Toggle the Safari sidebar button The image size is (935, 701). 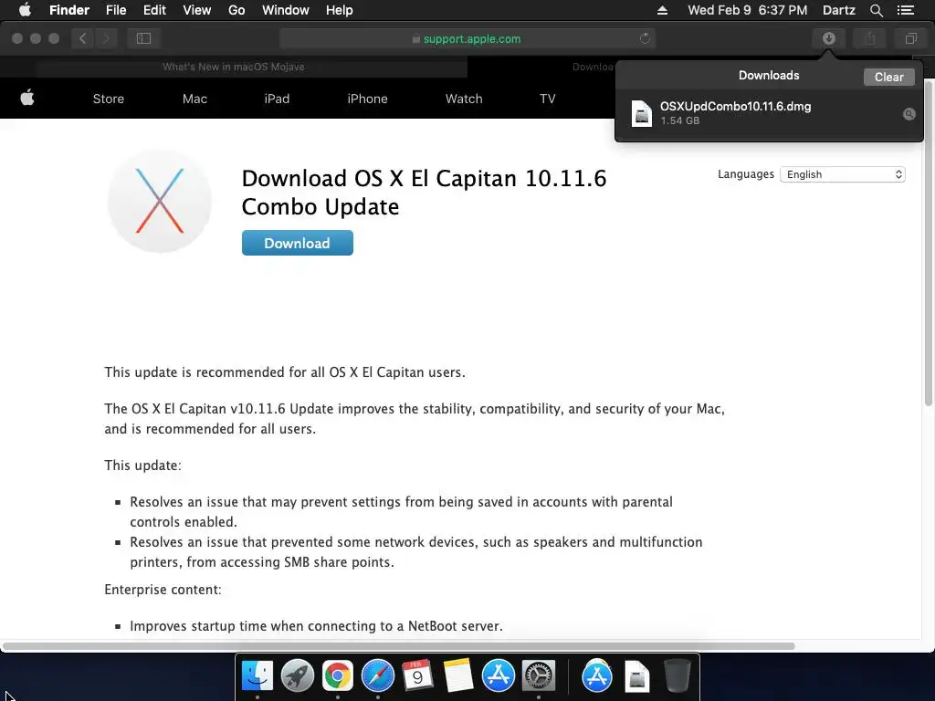[x=143, y=38]
